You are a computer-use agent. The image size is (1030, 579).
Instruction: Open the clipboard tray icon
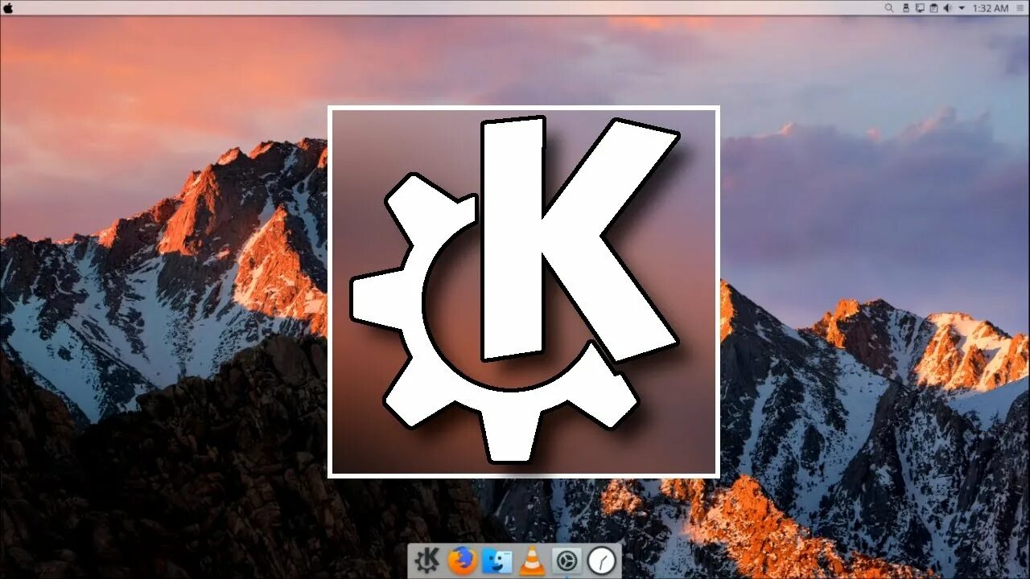coord(934,8)
